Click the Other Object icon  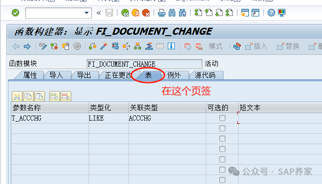click(x=66, y=46)
